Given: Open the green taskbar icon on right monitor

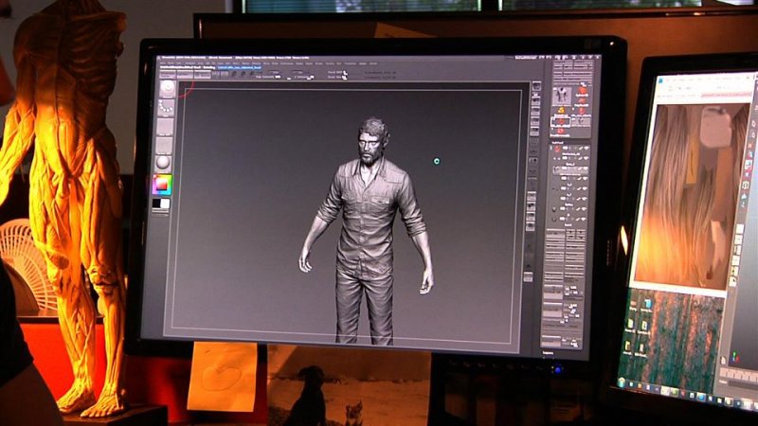Looking at the screenshot, I should (674, 391).
